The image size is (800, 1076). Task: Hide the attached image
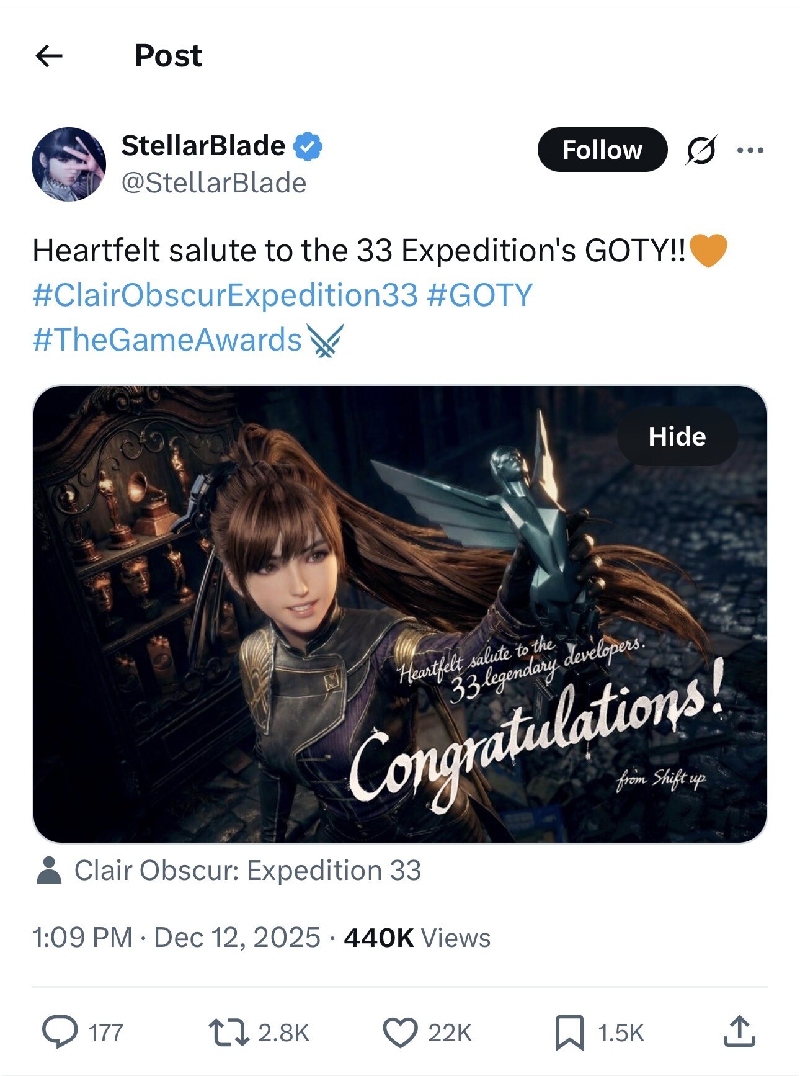(x=677, y=437)
